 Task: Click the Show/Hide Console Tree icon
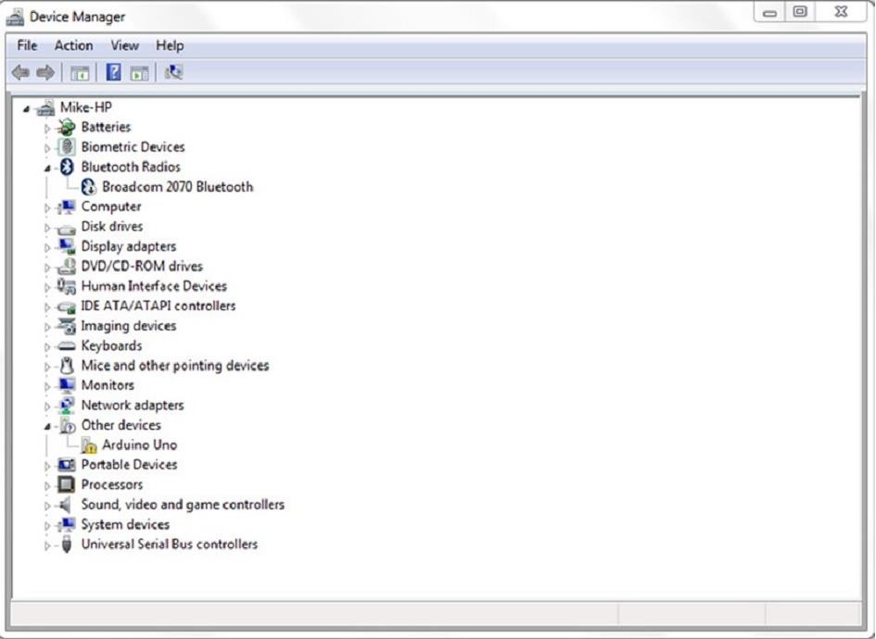pyautogui.click(x=80, y=73)
